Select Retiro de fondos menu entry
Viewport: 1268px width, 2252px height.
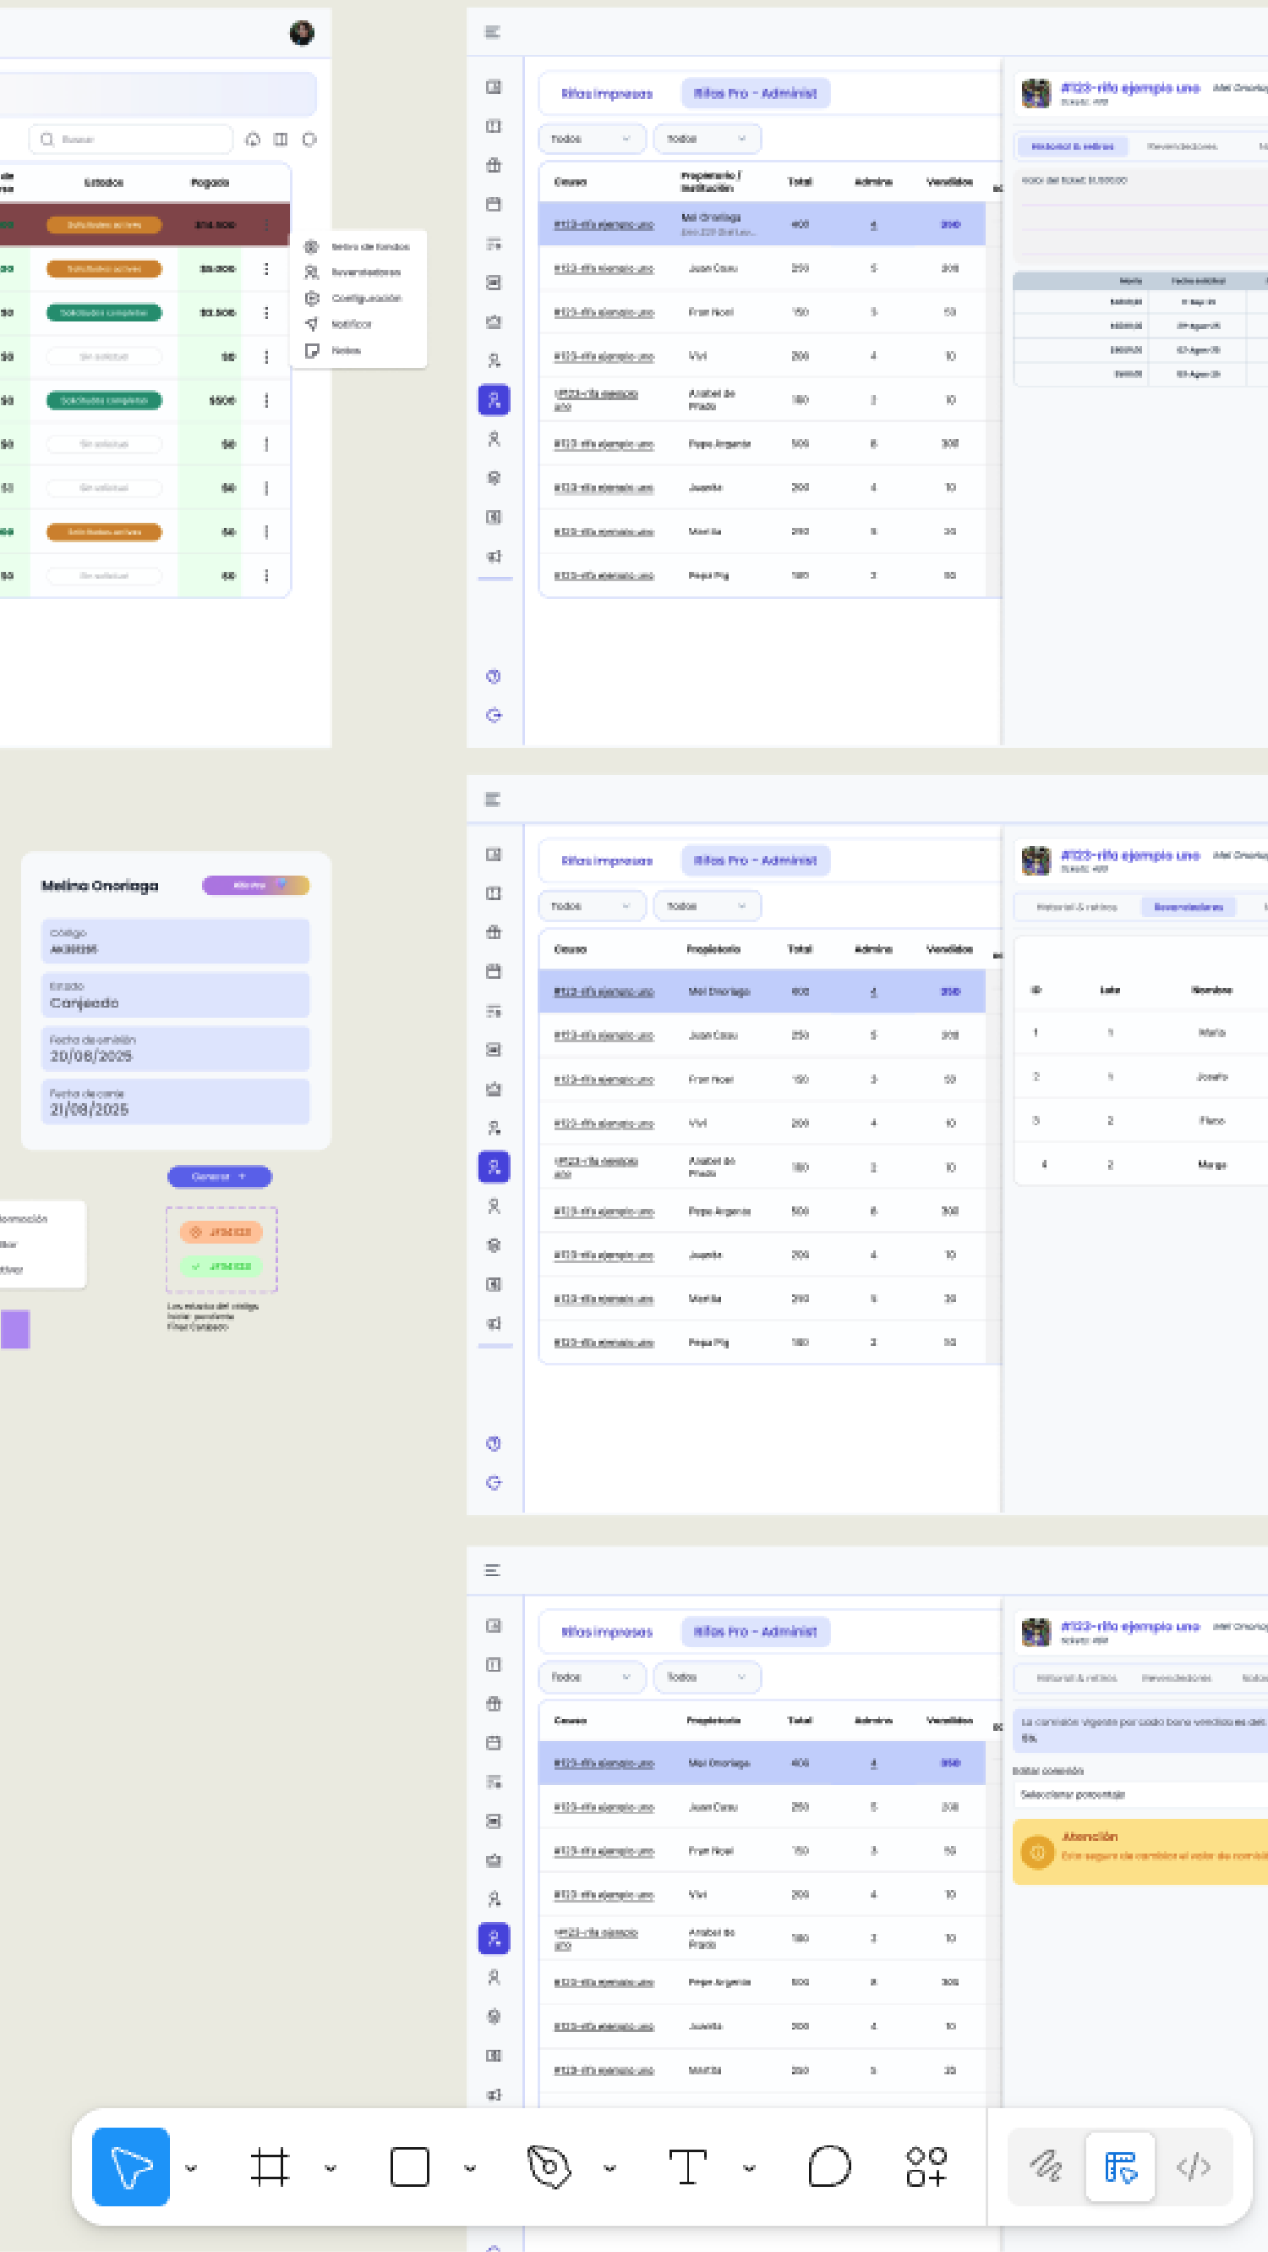click(x=358, y=246)
